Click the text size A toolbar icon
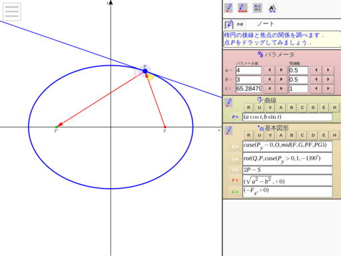The image size is (341, 256). 272,9
